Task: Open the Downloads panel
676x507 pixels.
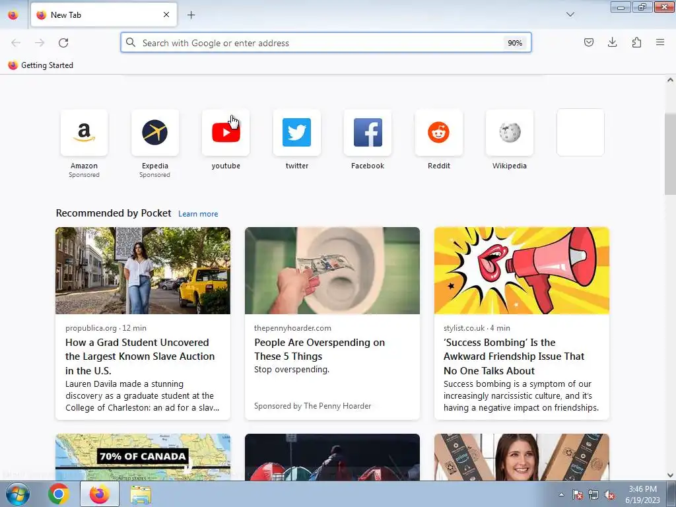Action: tap(612, 42)
